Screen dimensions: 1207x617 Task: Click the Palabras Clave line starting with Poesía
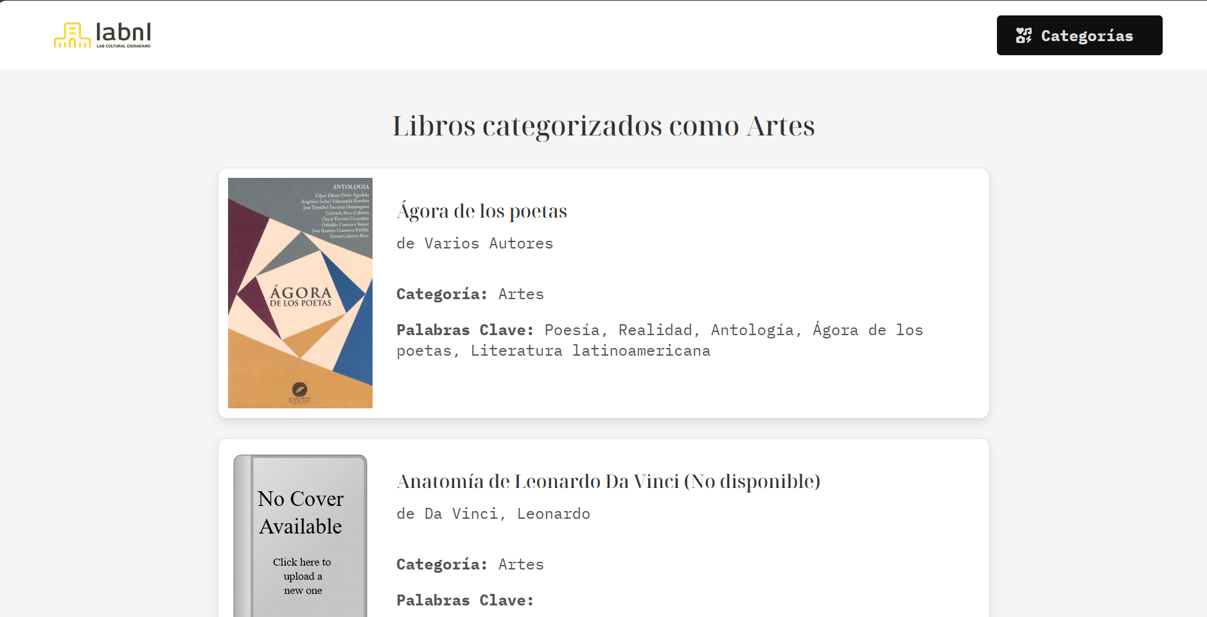(660, 340)
